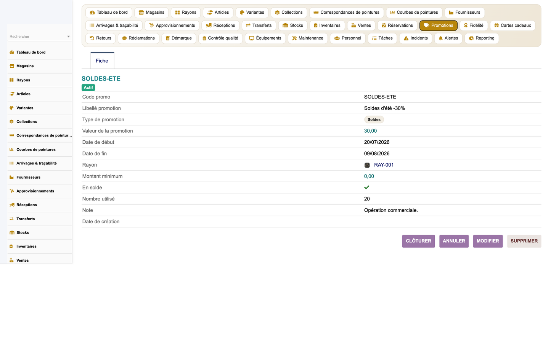Viewport: 551px width, 340px height.
Task: Click the En solde green checkmark
Action: [x=367, y=187]
